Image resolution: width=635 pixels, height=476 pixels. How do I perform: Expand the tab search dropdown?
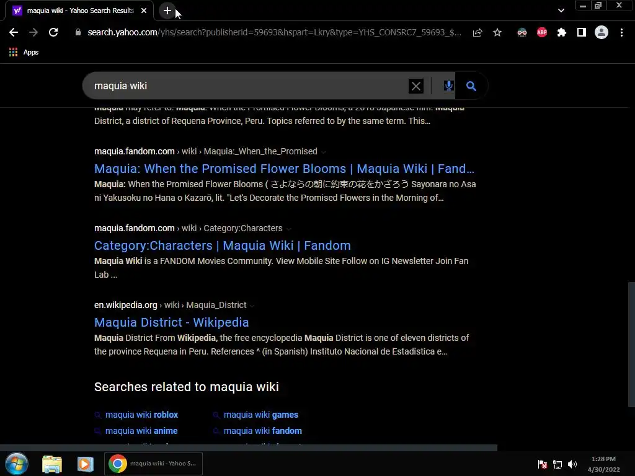pyautogui.click(x=561, y=11)
